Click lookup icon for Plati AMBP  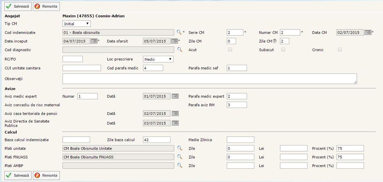tap(179, 166)
